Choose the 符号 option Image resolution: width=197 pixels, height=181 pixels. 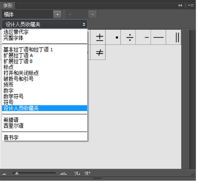44,102
